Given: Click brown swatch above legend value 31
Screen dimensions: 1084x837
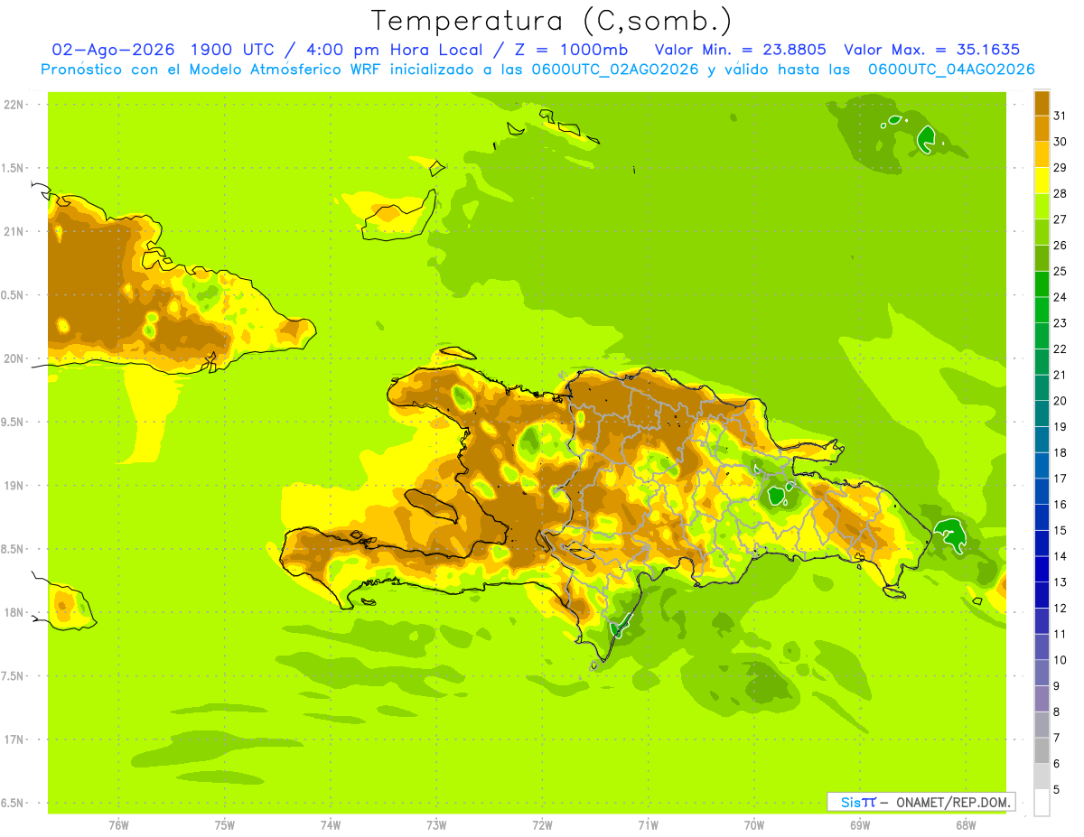Looking at the screenshot, I should pos(1042,103).
